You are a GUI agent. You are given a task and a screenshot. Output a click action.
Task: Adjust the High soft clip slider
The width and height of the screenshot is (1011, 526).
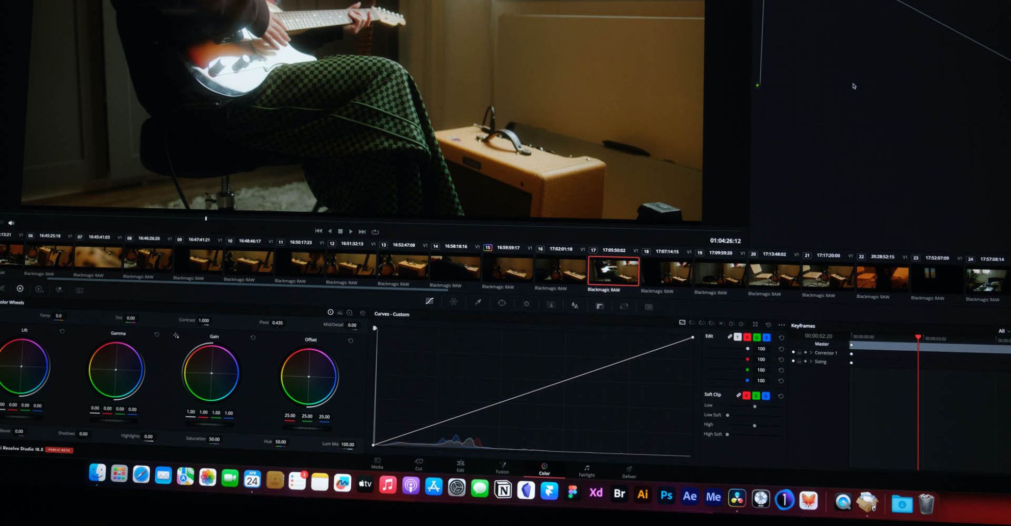click(755, 426)
